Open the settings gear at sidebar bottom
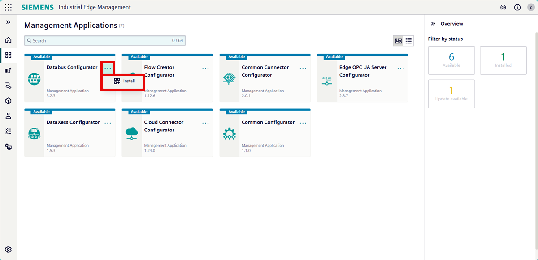Image resolution: width=538 pixels, height=260 pixels. click(x=8, y=249)
